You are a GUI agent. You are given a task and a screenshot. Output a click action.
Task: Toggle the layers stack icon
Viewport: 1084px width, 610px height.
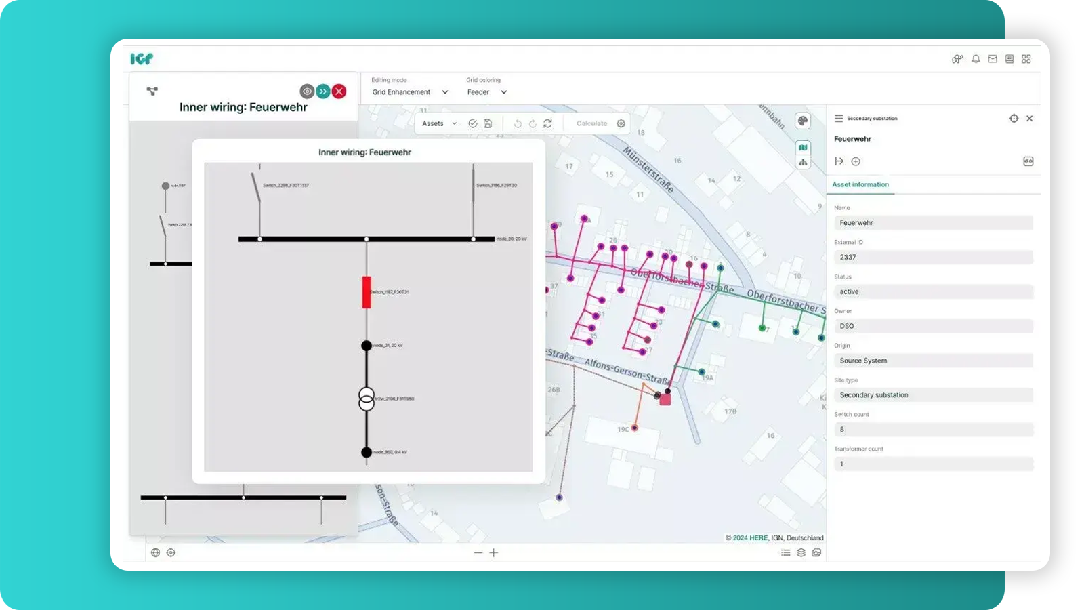point(801,552)
